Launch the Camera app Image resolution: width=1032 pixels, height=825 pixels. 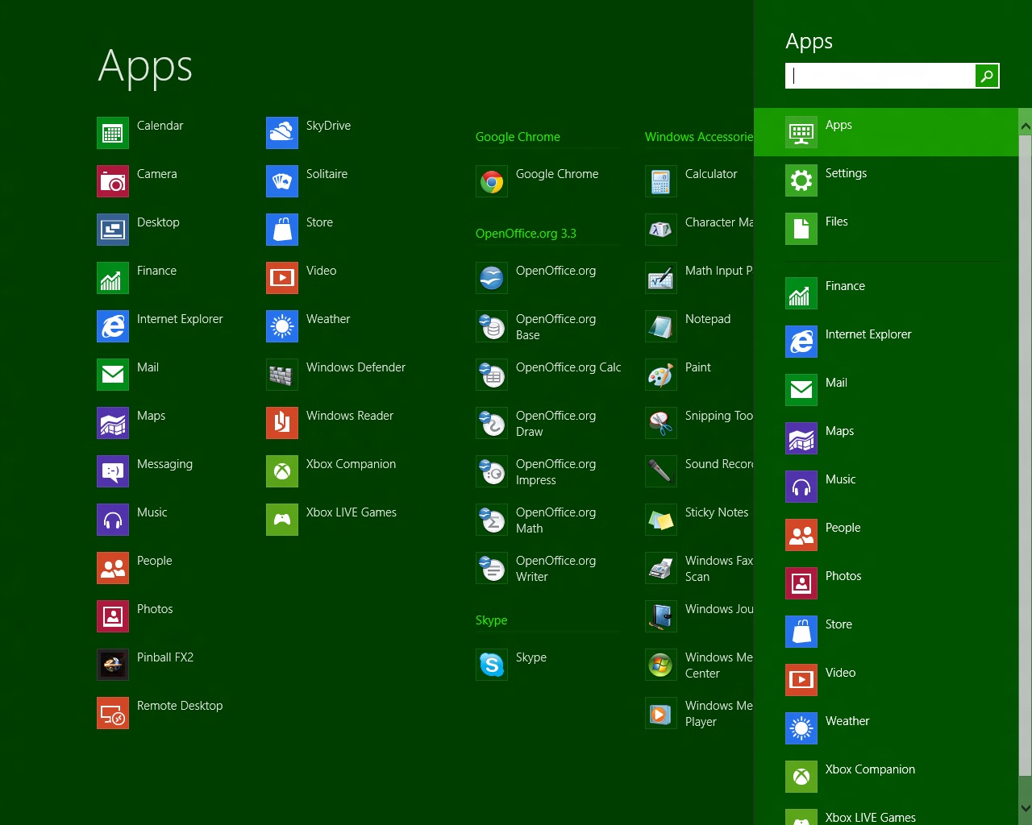[113, 181]
